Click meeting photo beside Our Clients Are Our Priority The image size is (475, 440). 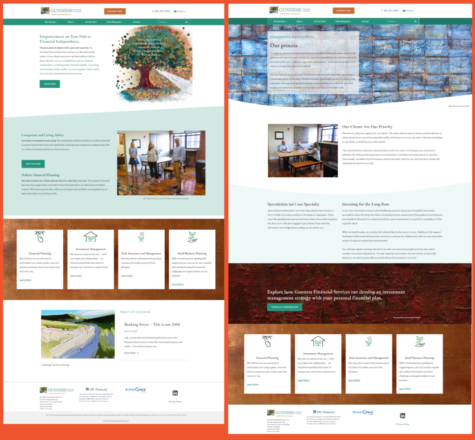pyautogui.click(x=303, y=150)
